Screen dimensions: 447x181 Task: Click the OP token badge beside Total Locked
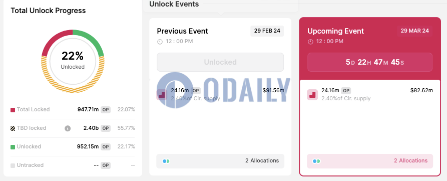point(106,110)
